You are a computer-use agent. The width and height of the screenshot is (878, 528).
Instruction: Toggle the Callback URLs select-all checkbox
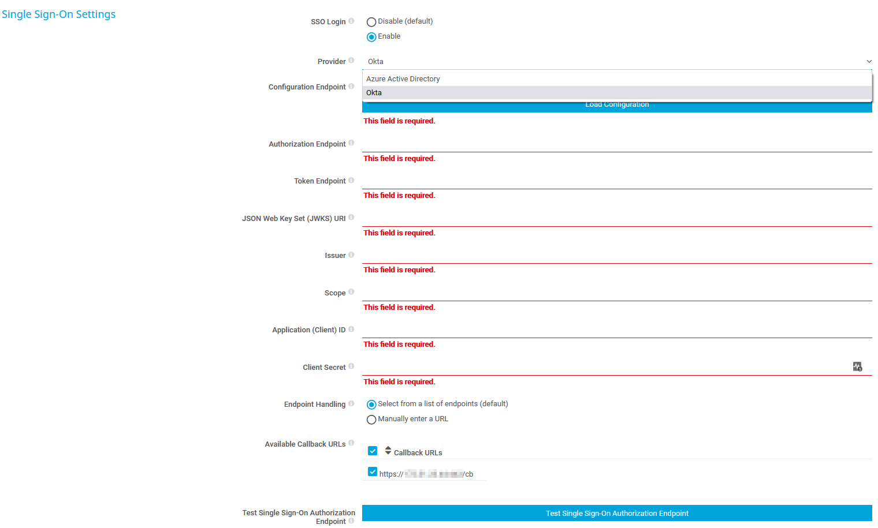click(x=373, y=451)
